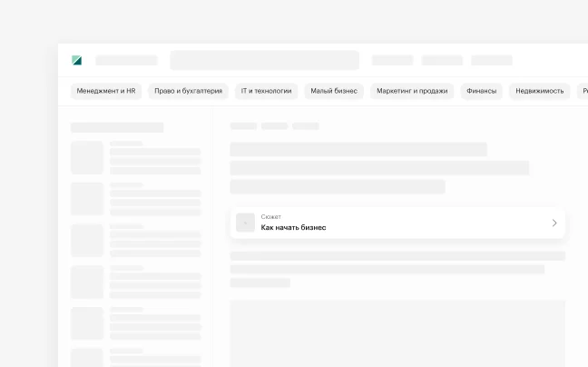
Task: Click the Сюжет label on story card
Action: 271,217
